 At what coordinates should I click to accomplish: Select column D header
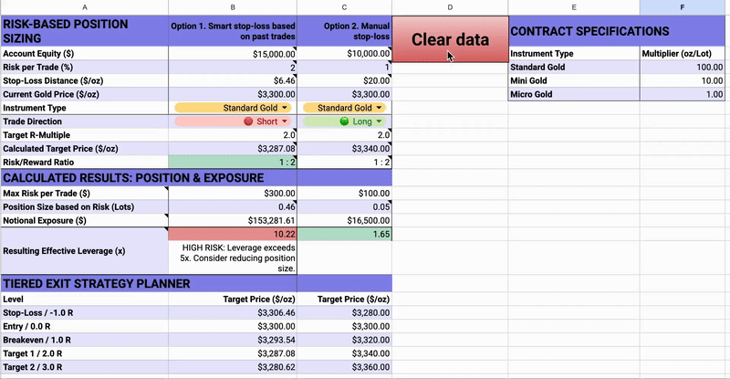[x=450, y=7]
